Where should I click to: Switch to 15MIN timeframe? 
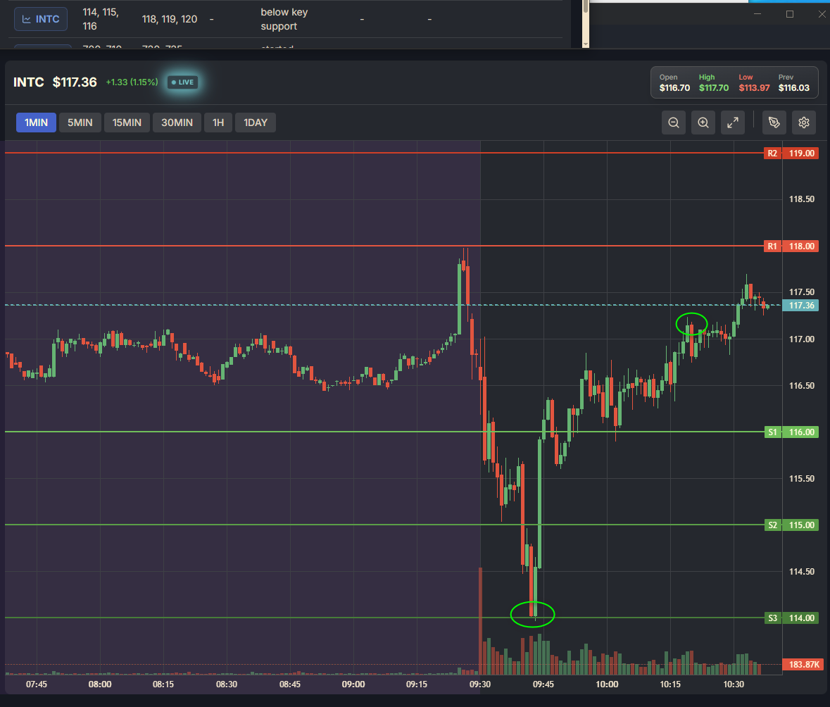(127, 123)
